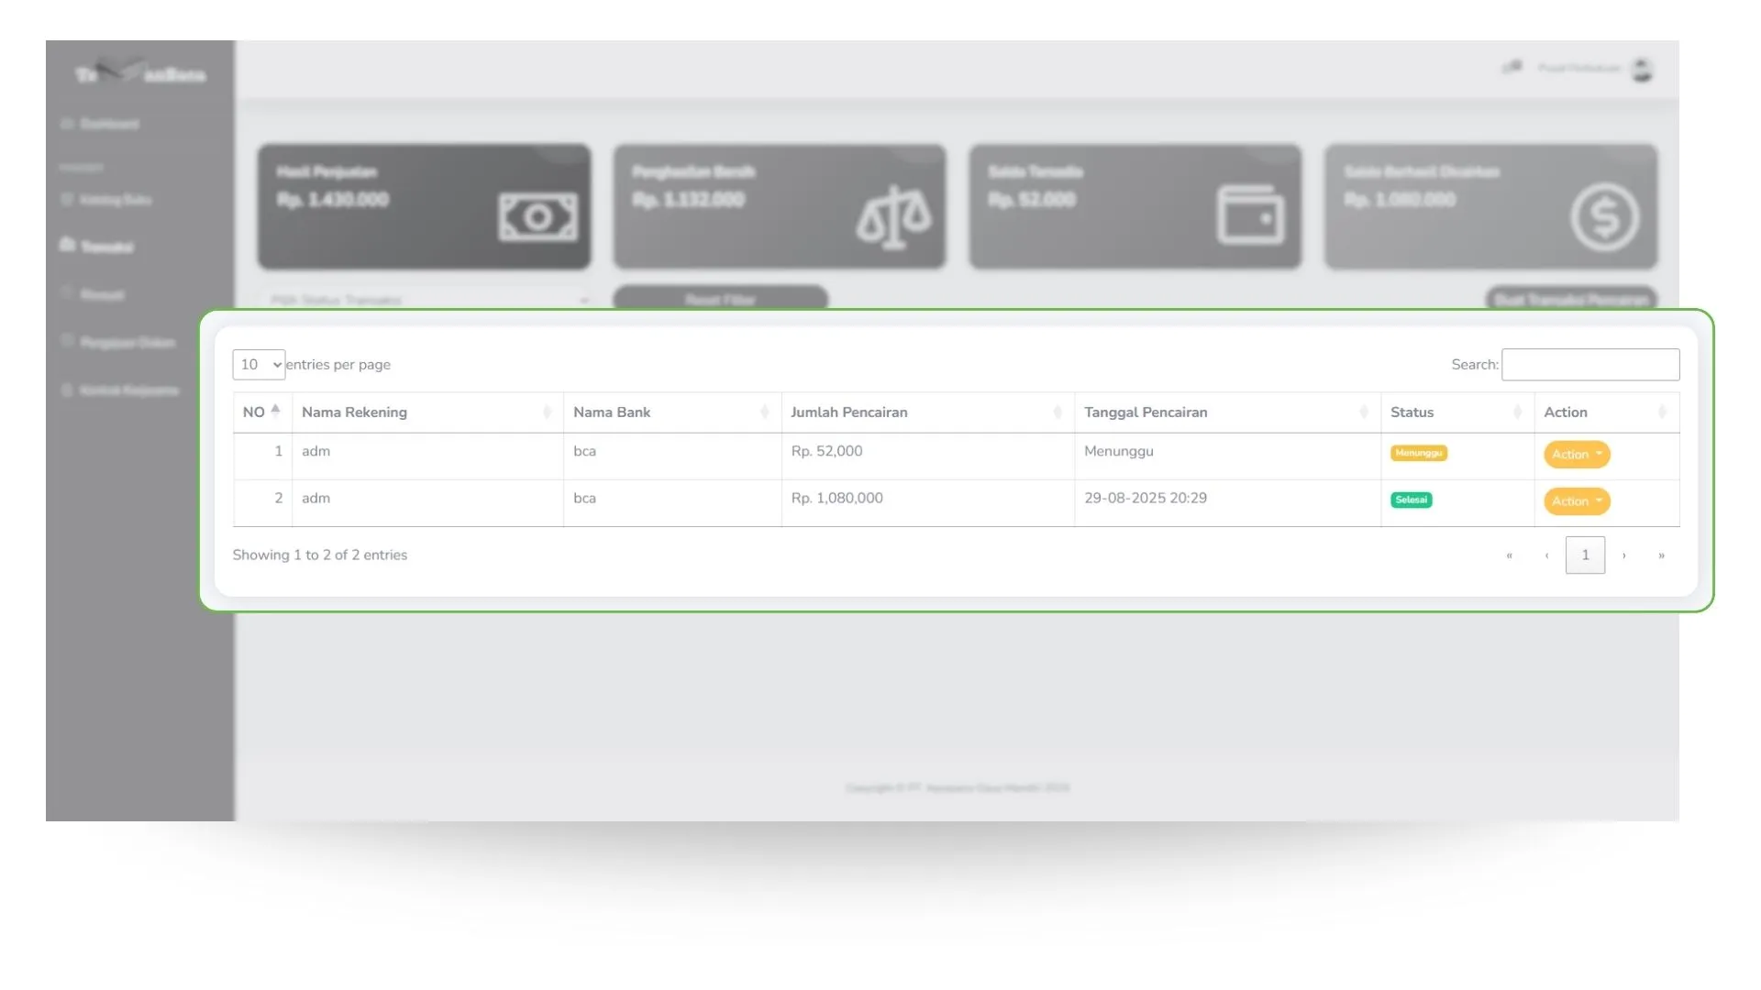Open Action dropdown for Rp. 52,000 row
Viewport: 1761px width, 990px height.
tap(1576, 455)
